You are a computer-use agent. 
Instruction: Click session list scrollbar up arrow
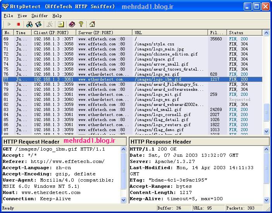coord(266,33)
